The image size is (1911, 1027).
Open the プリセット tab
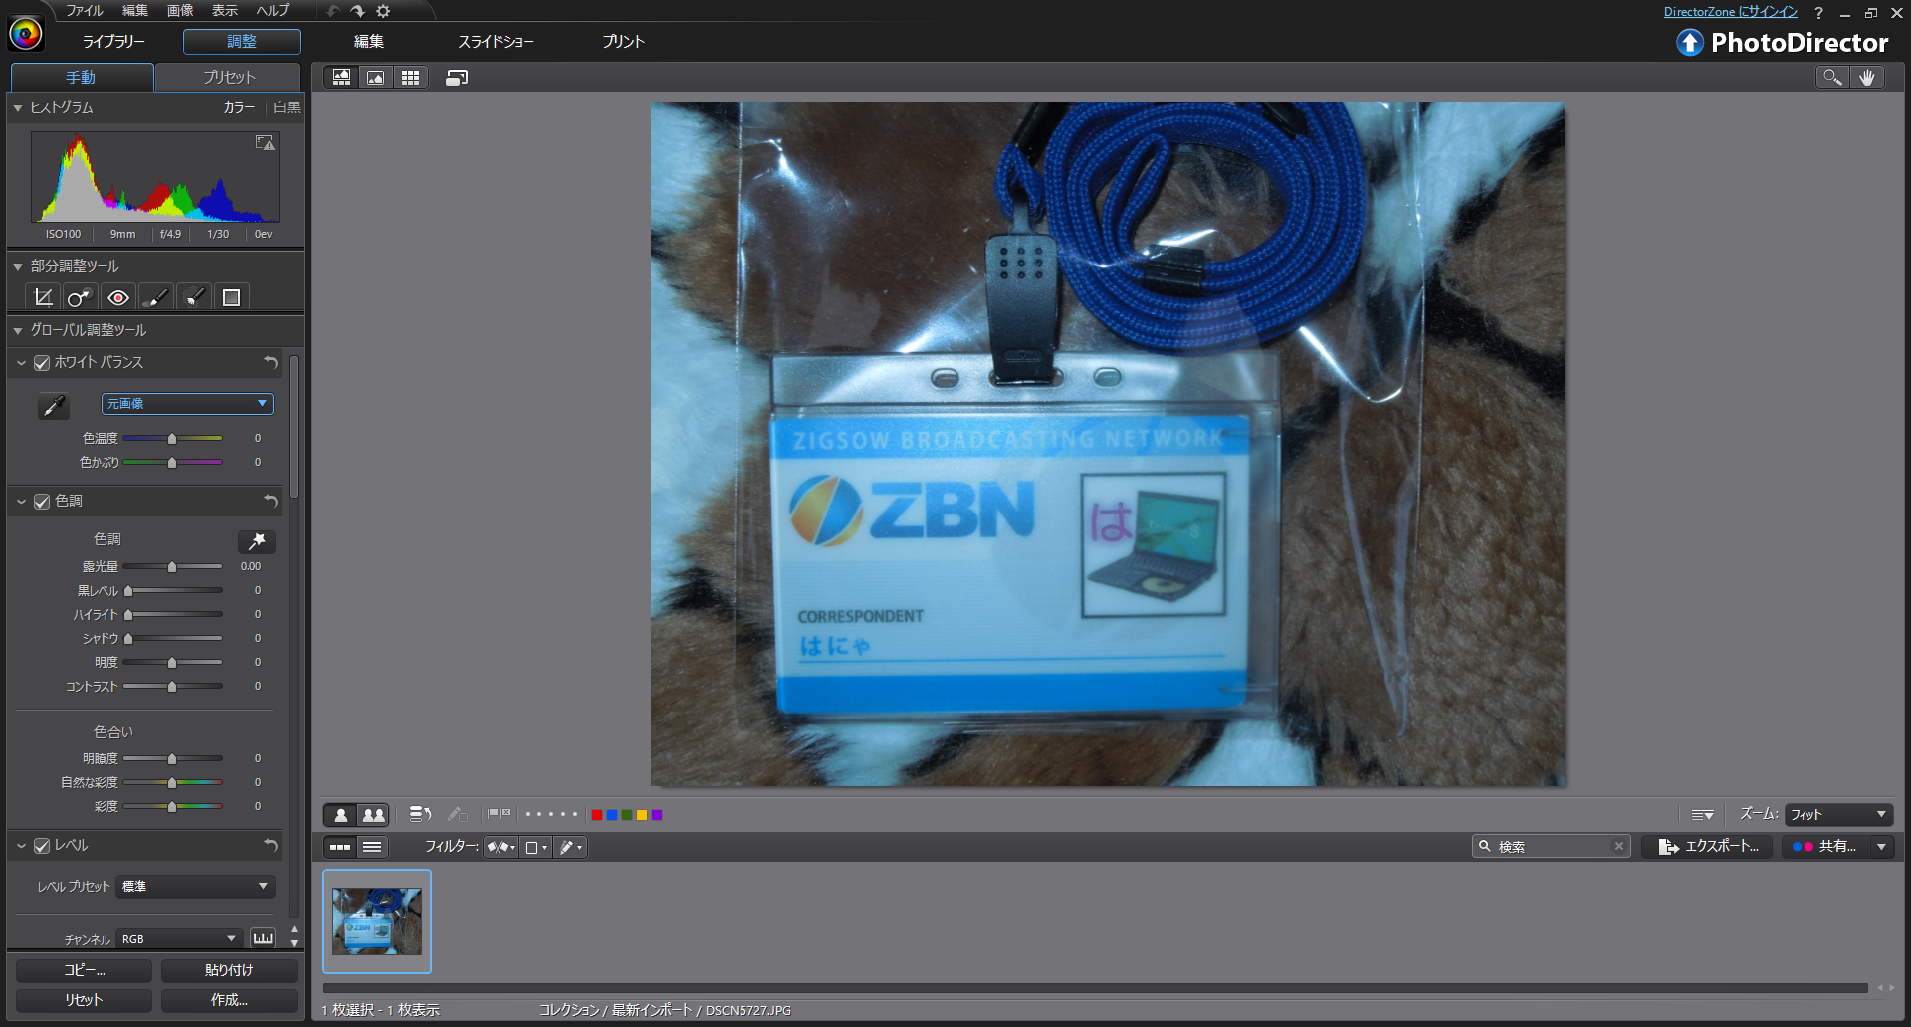pyautogui.click(x=228, y=77)
